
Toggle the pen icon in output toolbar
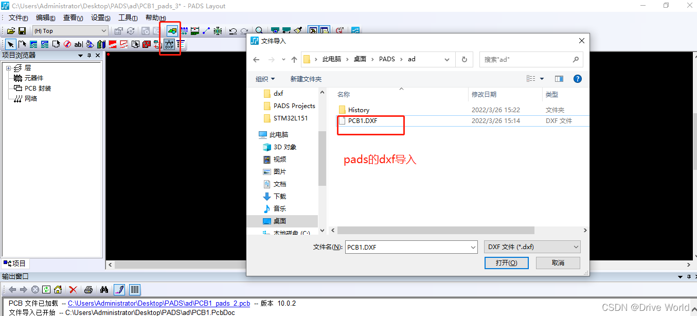(119, 290)
